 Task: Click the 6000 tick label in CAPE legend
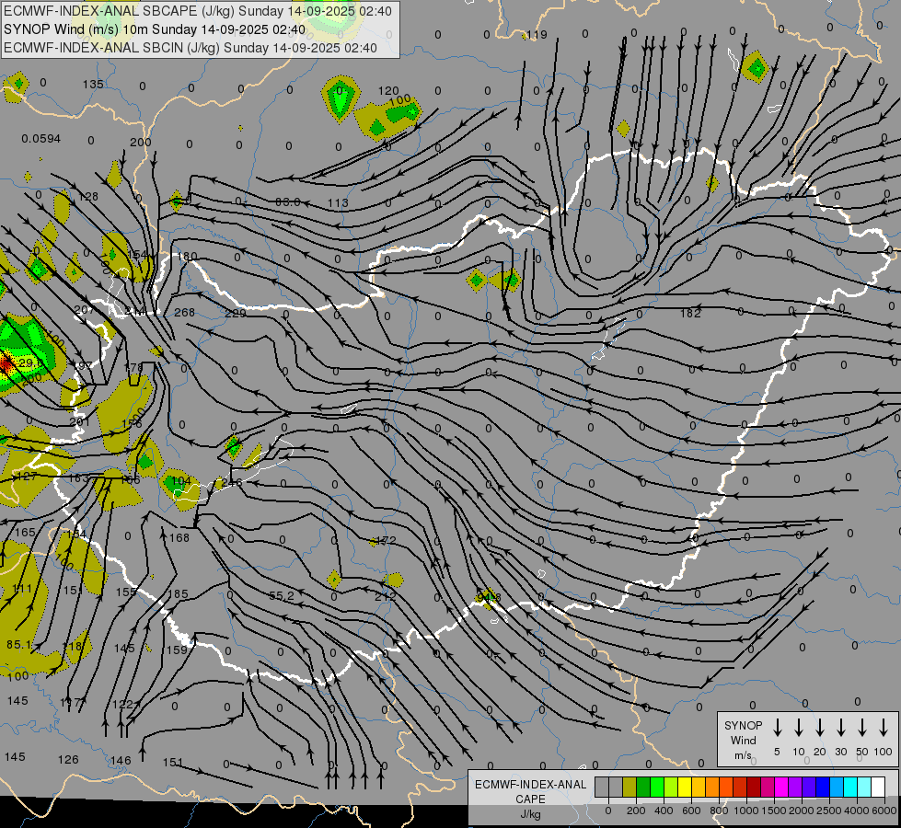[x=884, y=811]
